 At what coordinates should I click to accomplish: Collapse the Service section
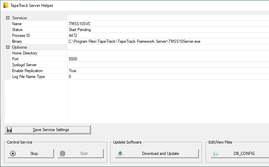8,18
